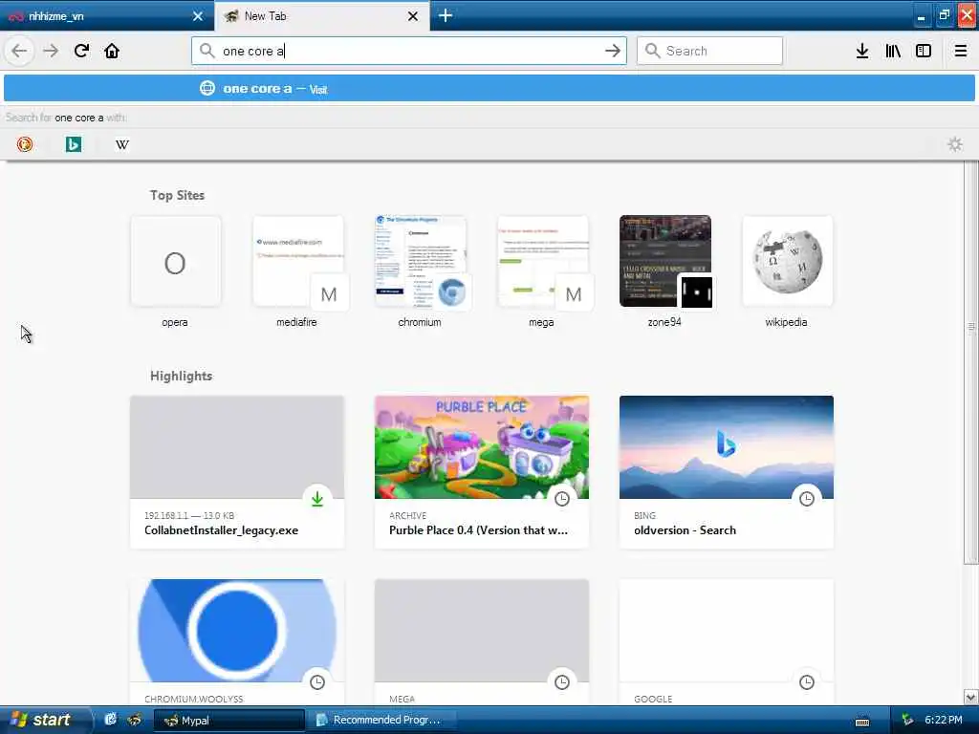This screenshot has height=734, width=979.
Task: Close the nhhizme_vn tab
Action: (197, 16)
